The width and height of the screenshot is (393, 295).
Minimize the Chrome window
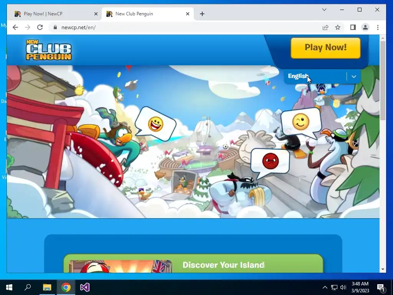(342, 10)
